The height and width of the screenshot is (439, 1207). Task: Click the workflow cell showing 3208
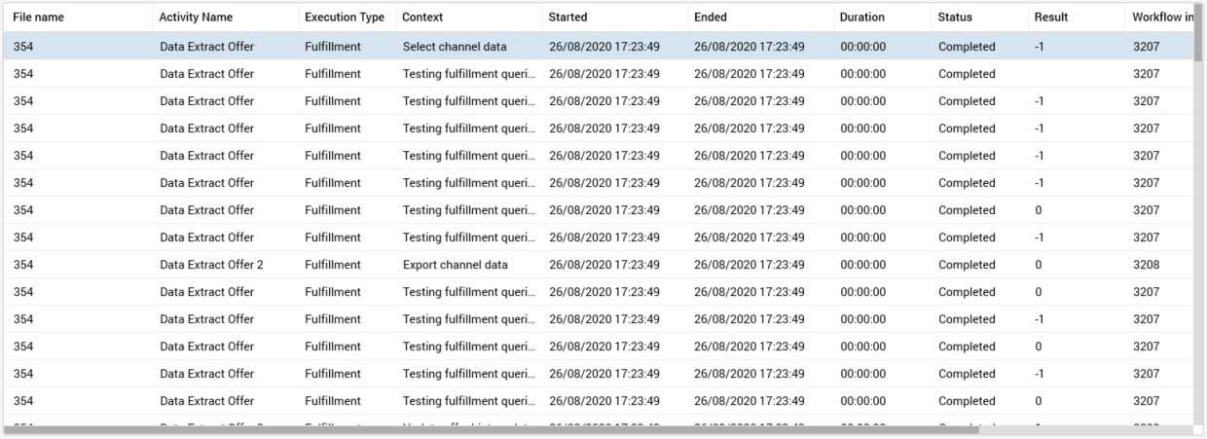[1147, 265]
